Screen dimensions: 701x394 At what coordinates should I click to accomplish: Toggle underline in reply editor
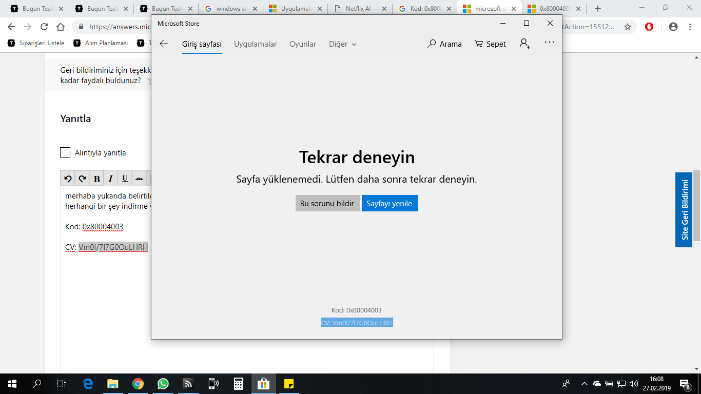[125, 179]
